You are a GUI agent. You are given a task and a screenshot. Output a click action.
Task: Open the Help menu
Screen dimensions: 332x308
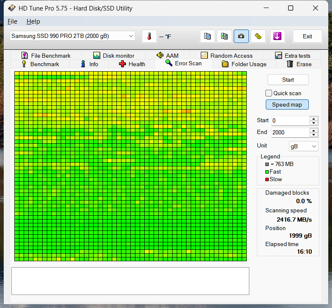(x=33, y=21)
